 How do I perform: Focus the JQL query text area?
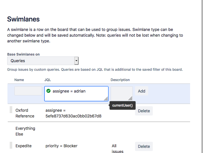(x=76, y=94)
